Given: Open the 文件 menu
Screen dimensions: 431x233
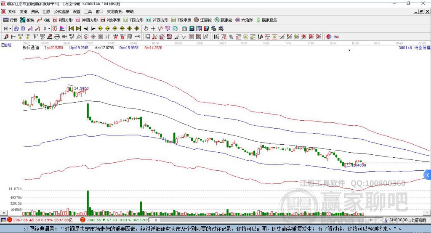Looking at the screenshot, I should [x=12, y=11].
